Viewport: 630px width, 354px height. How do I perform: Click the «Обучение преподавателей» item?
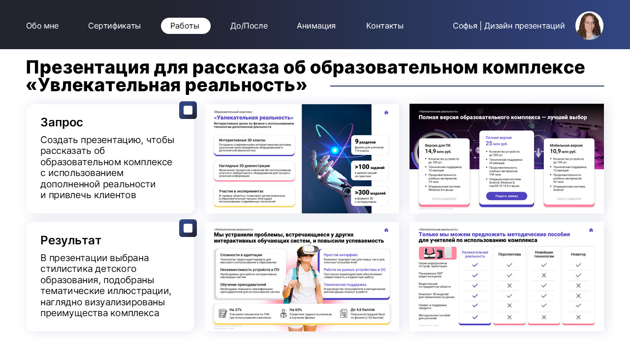[x=243, y=285]
